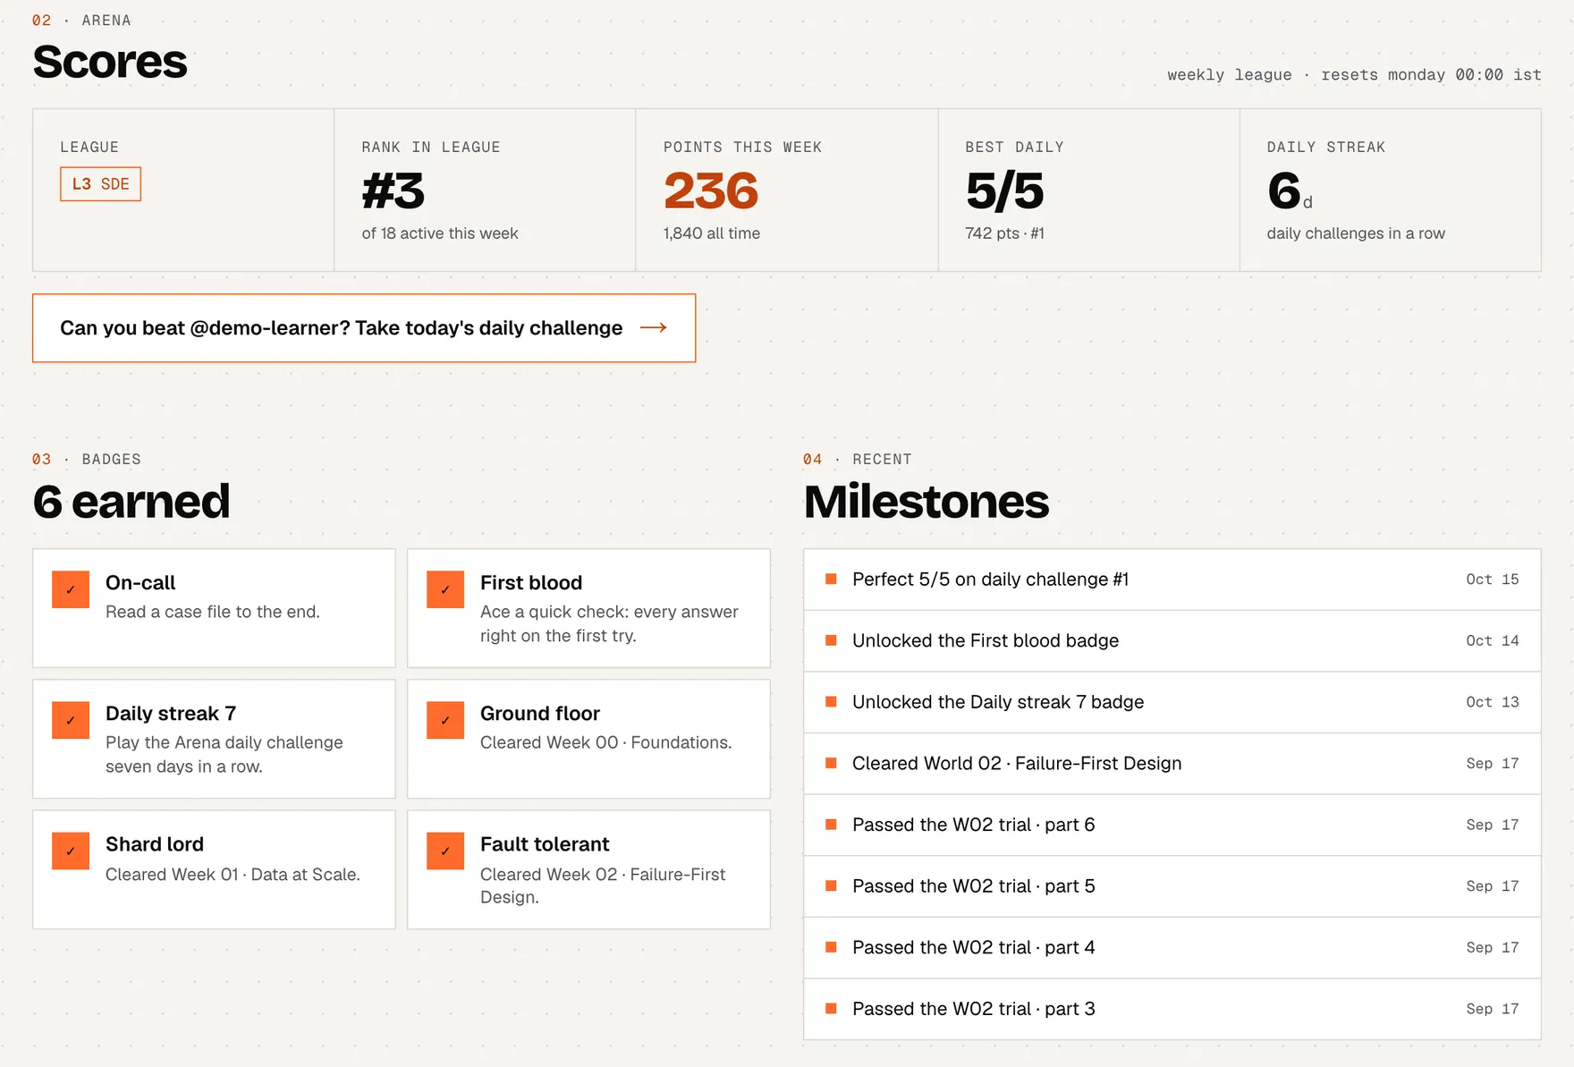
Task: Click the Shard lord badge title
Action: [155, 843]
